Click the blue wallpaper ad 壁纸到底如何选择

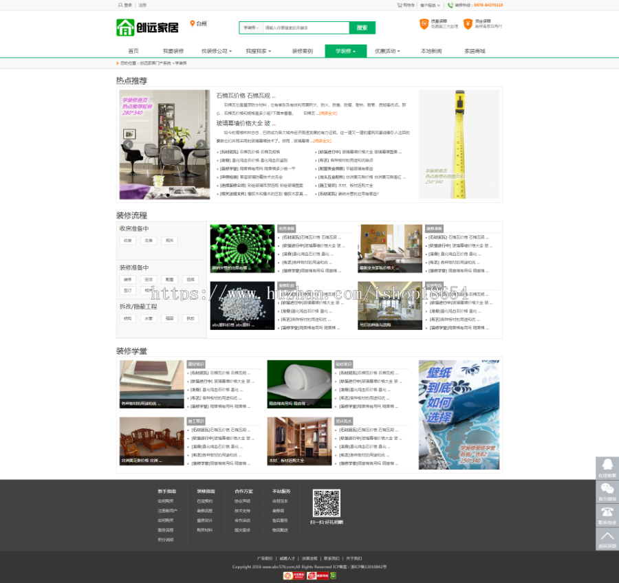tap(459, 415)
